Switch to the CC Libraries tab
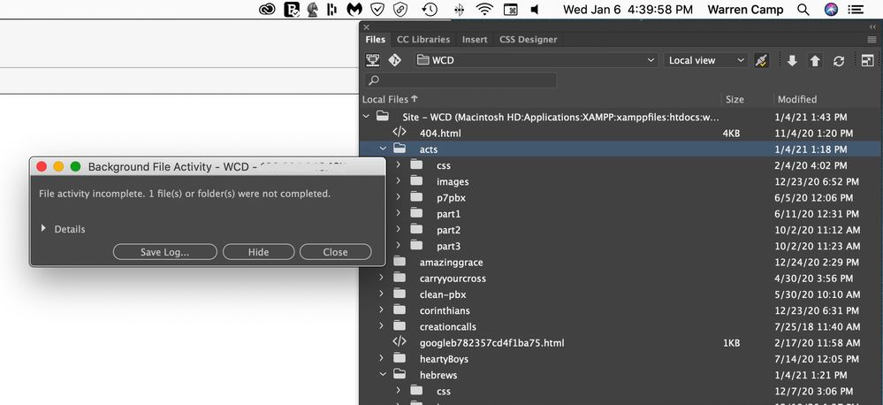Image resolution: width=883 pixels, height=405 pixels. [x=423, y=40]
